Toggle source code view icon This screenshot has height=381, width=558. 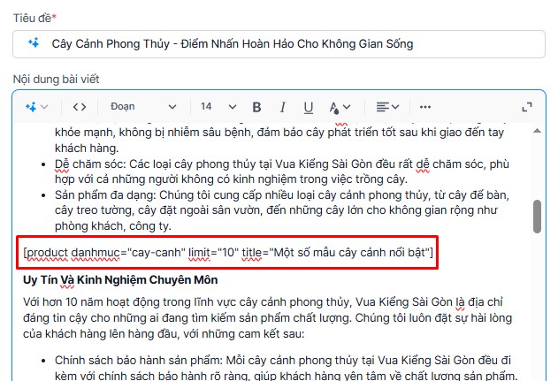click(x=80, y=107)
